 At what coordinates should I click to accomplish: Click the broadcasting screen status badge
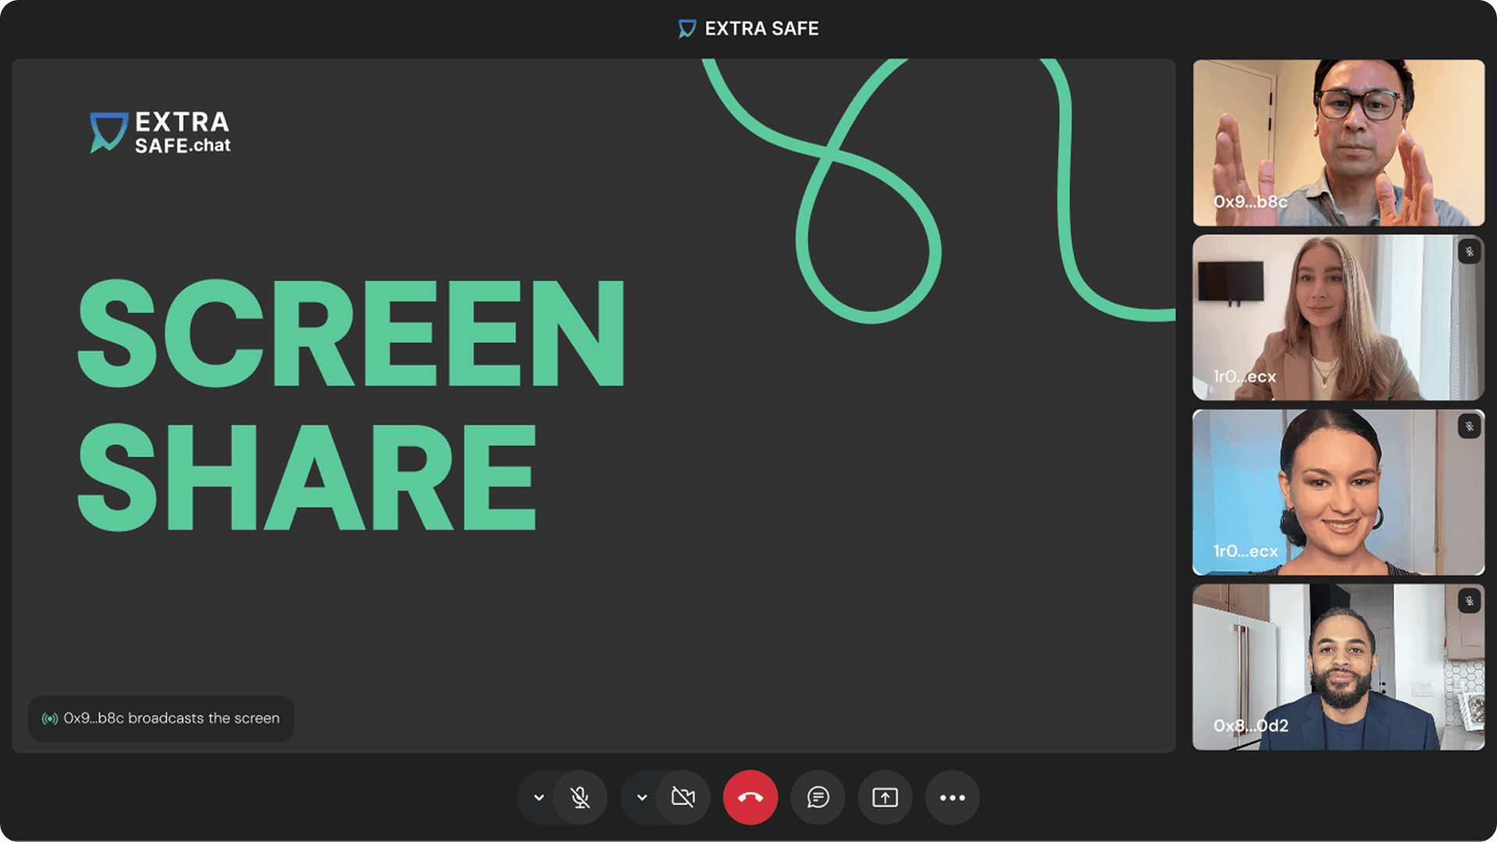(x=161, y=718)
